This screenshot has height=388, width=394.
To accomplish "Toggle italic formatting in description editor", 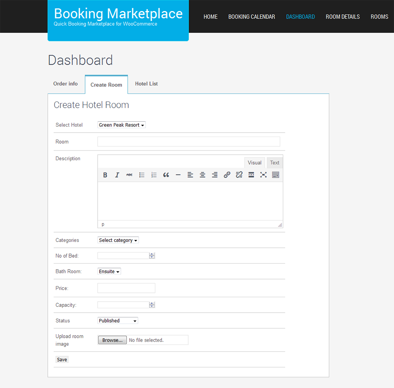I will pyautogui.click(x=117, y=175).
